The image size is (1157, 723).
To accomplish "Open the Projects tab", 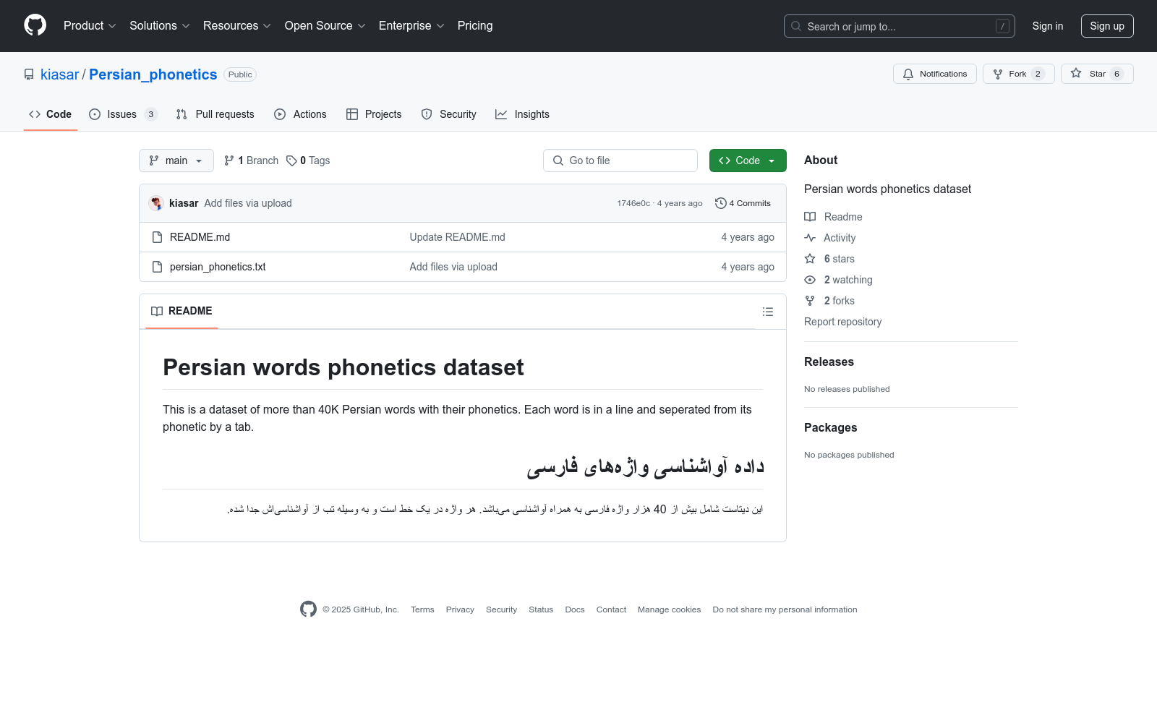I will [x=375, y=114].
